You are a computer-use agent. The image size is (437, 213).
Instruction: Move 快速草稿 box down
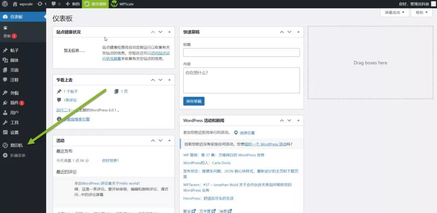tap(289, 32)
